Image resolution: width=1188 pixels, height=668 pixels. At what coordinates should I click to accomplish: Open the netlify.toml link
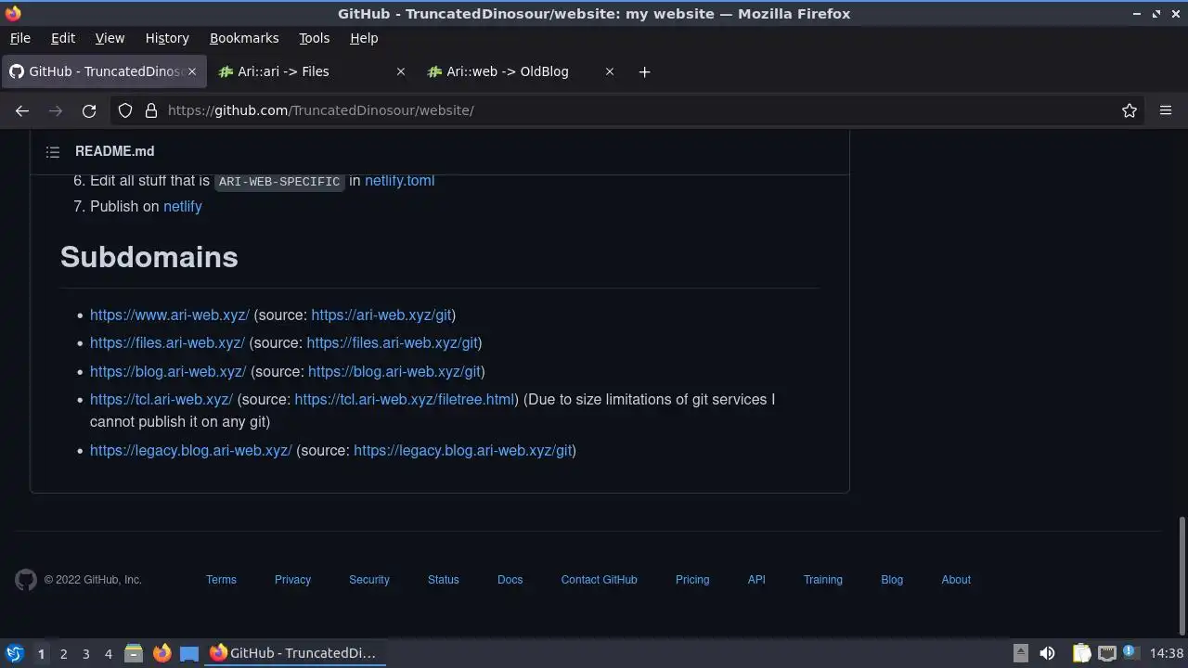399,180
